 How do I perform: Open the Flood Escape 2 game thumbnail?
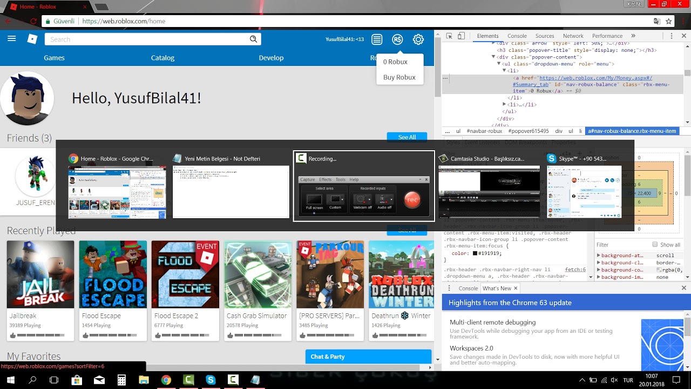pos(185,274)
